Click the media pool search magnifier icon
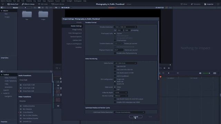This screenshot has width=221, height=124. [47, 8]
